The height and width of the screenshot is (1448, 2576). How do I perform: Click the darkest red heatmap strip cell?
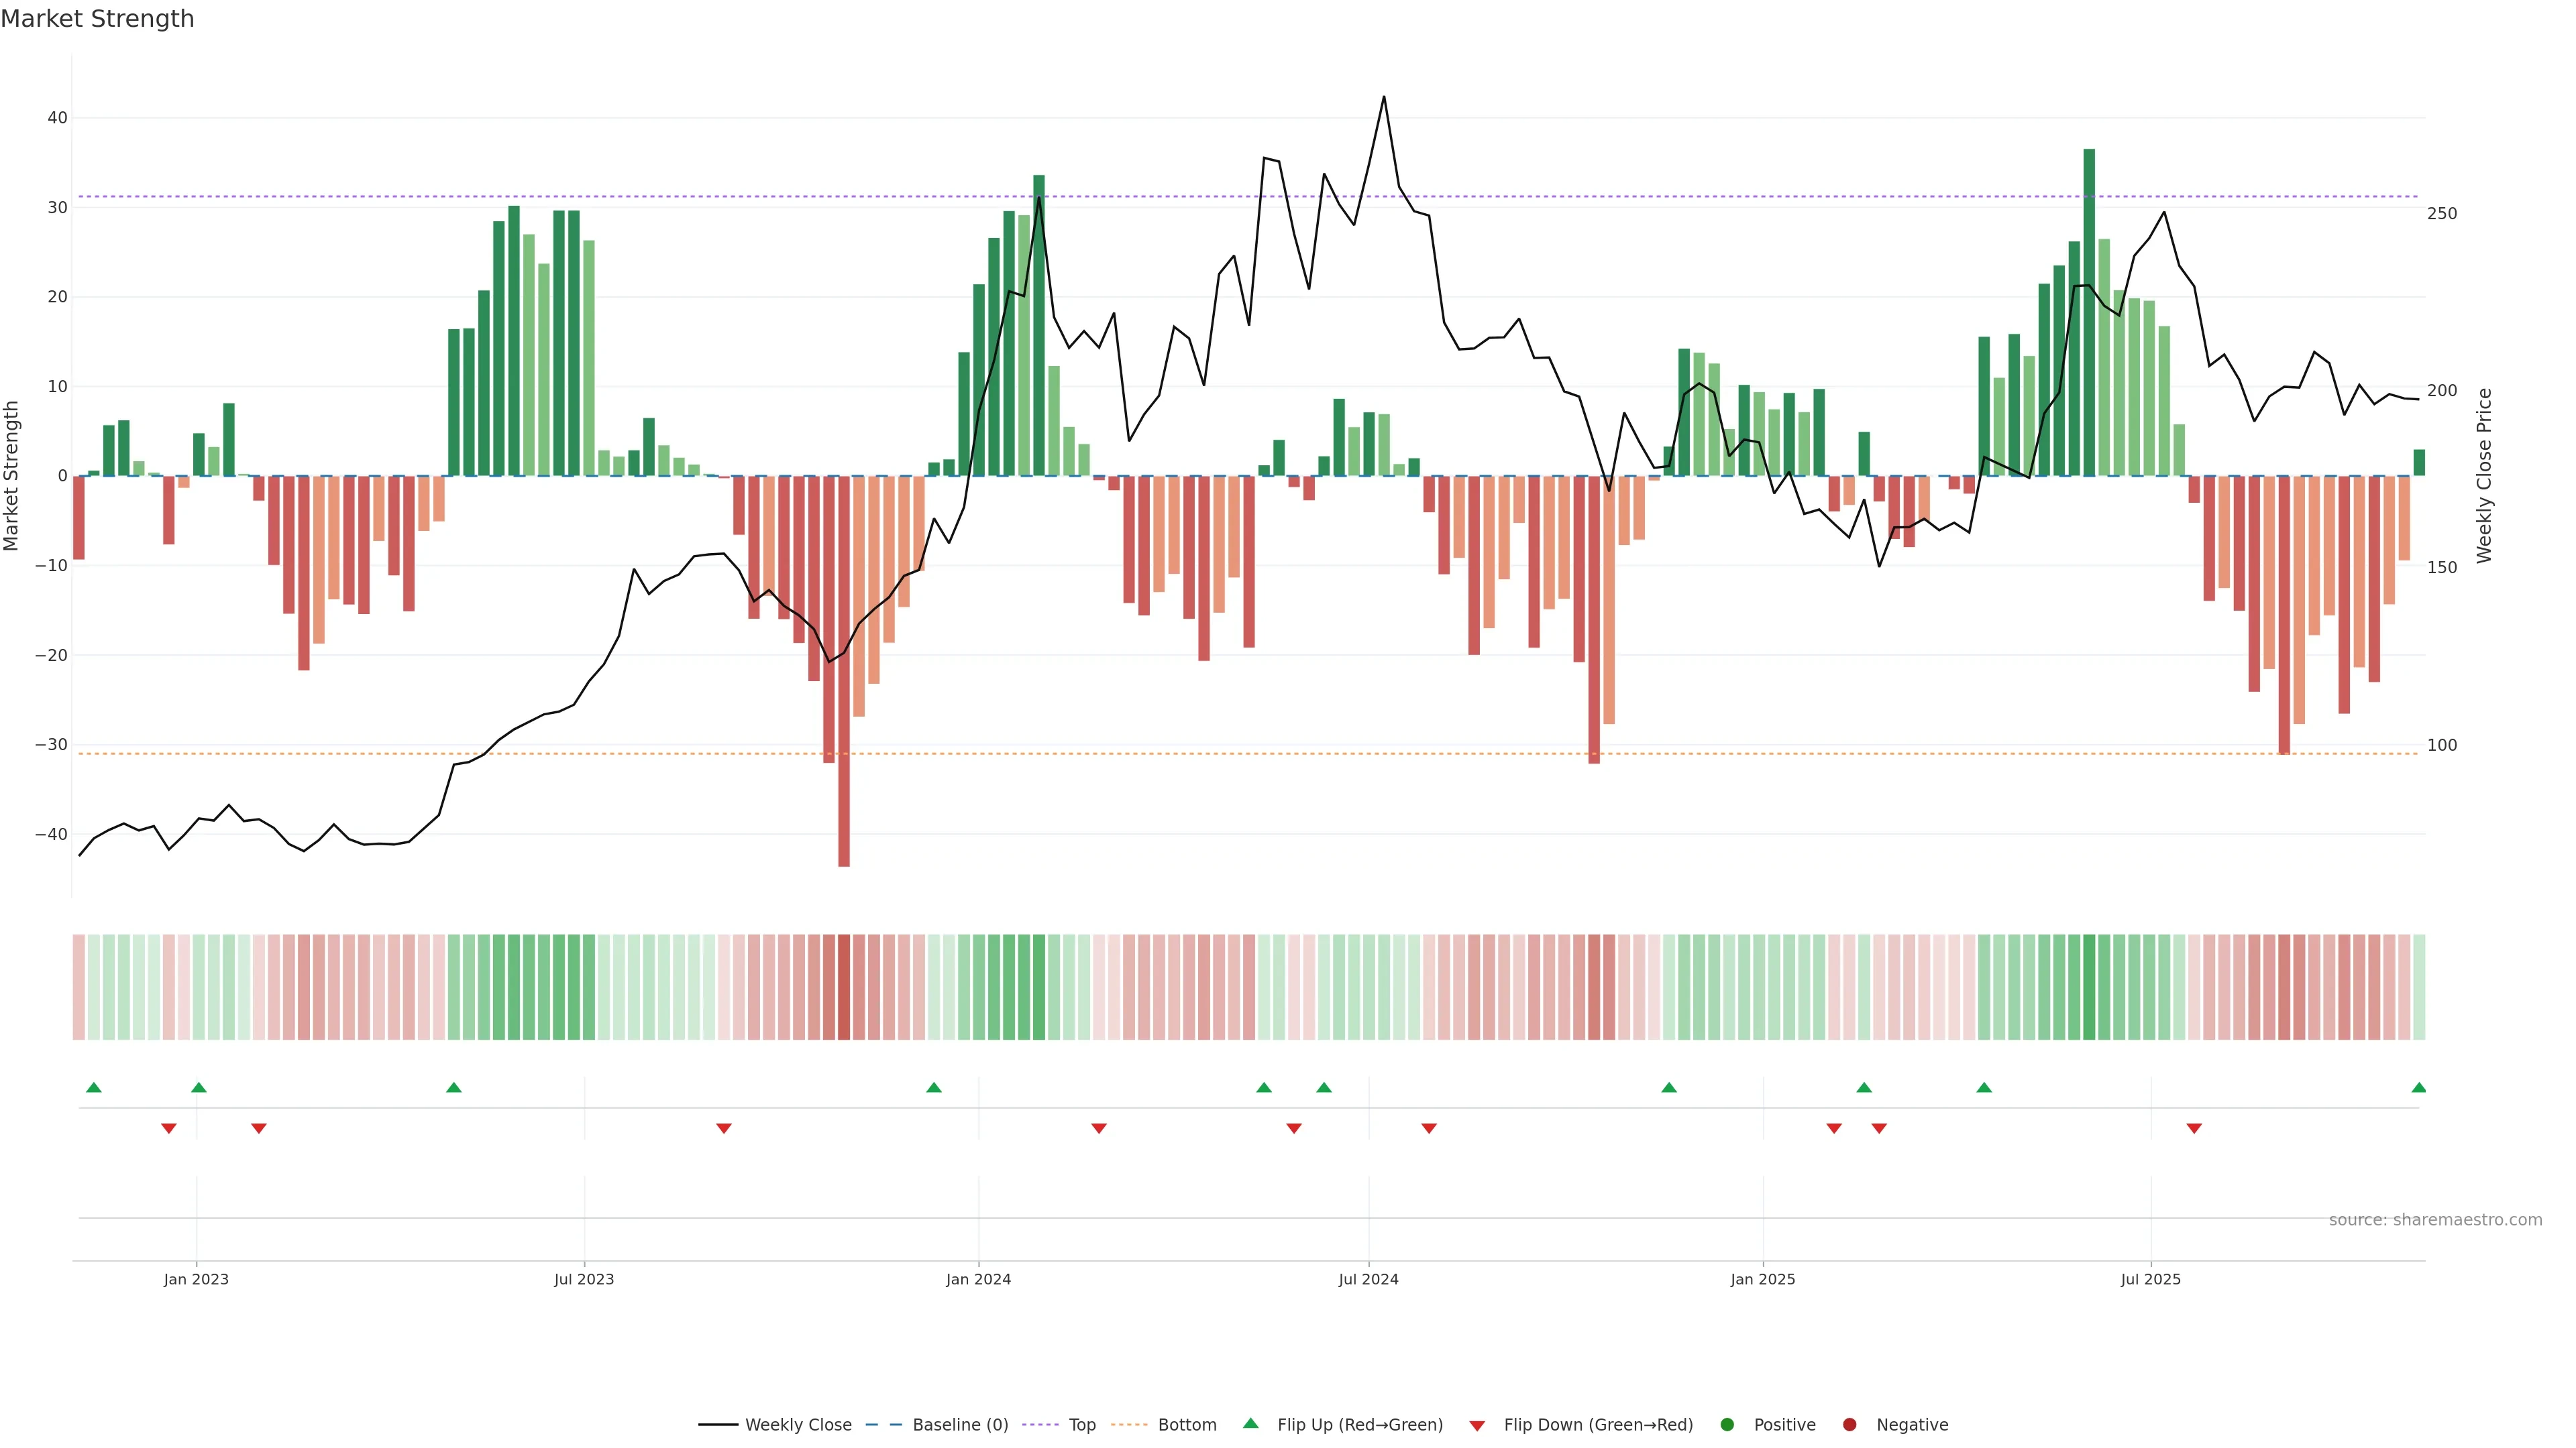[x=844, y=987]
